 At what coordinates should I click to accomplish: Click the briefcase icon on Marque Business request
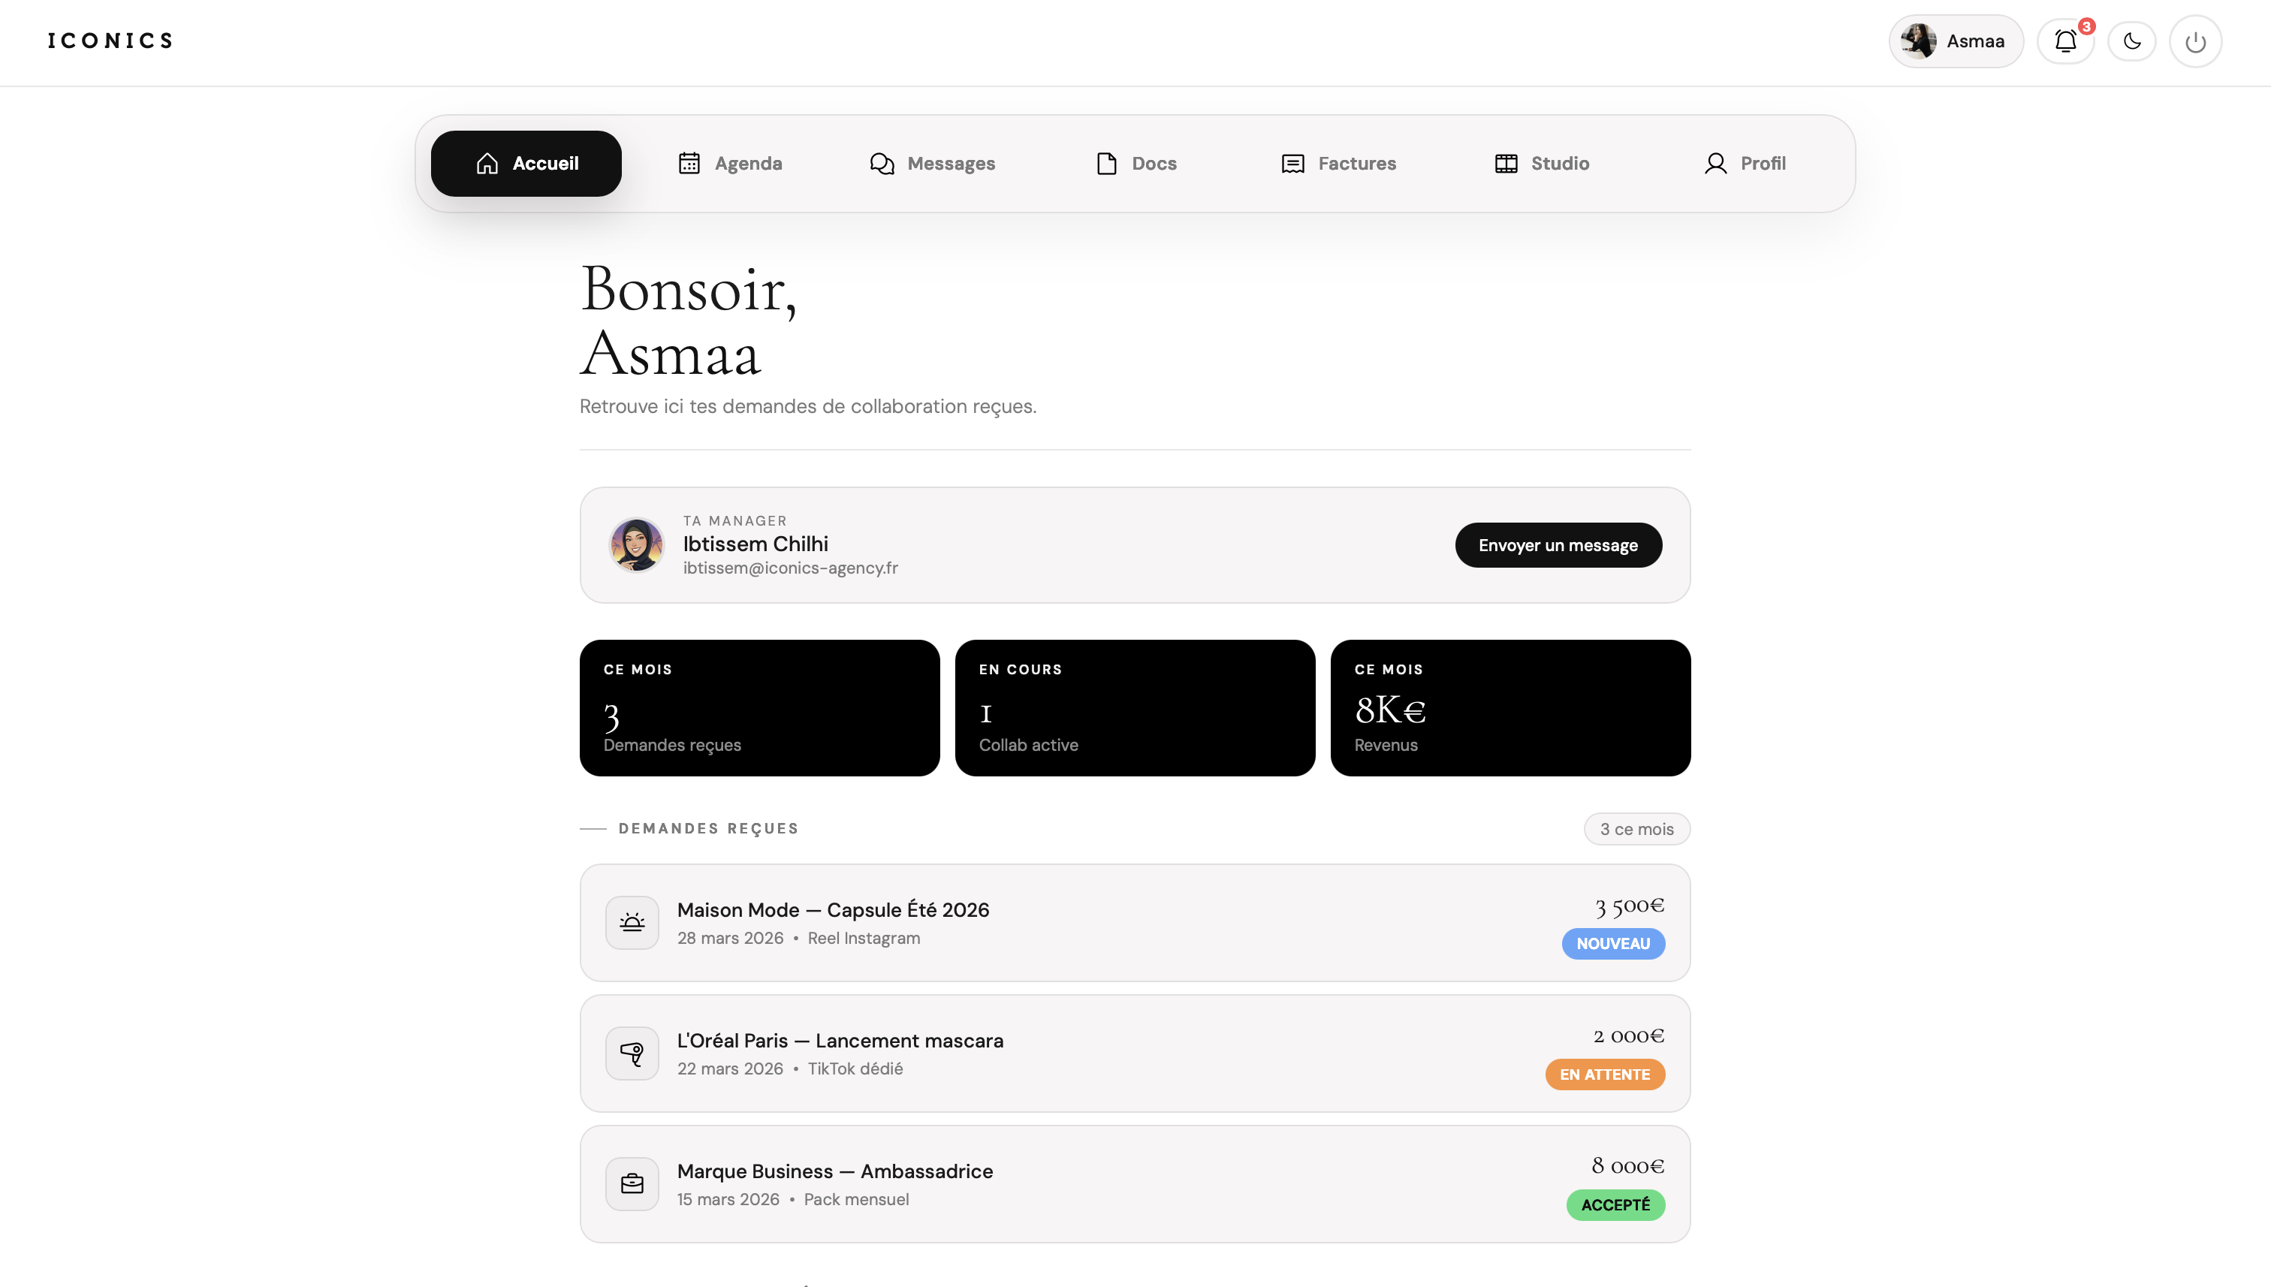pos(632,1183)
